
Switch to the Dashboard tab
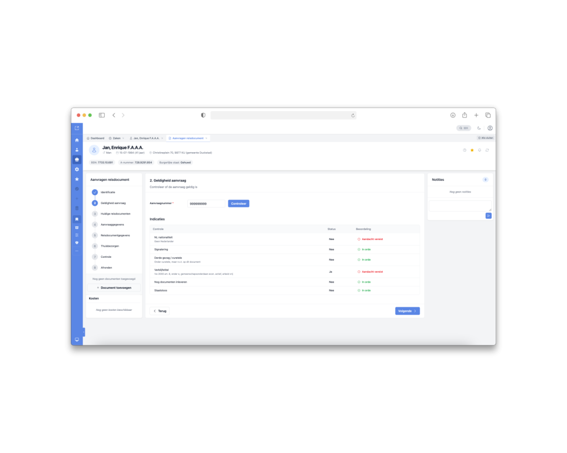tap(95, 138)
